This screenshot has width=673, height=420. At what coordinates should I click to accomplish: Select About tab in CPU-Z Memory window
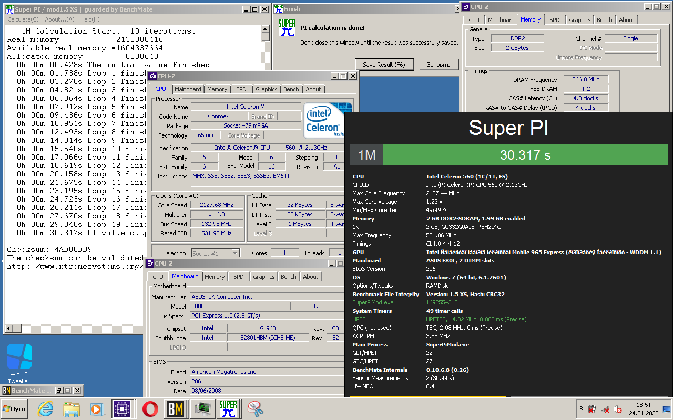pos(626,20)
